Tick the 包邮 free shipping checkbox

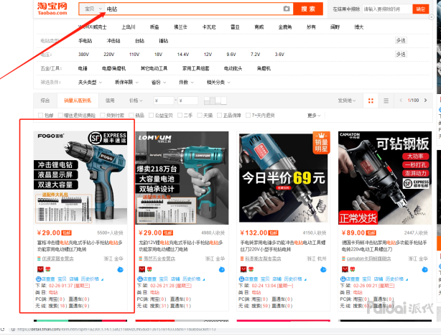click(x=40, y=116)
